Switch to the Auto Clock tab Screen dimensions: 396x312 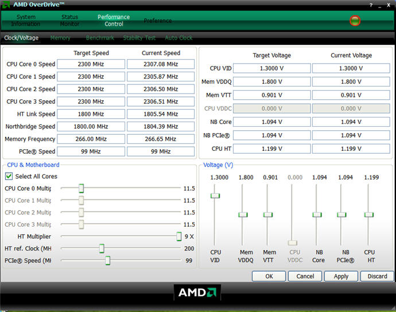(x=178, y=38)
